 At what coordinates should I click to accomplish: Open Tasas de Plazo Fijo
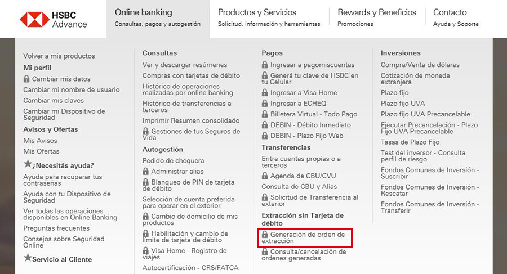pyautogui.click(x=410, y=142)
